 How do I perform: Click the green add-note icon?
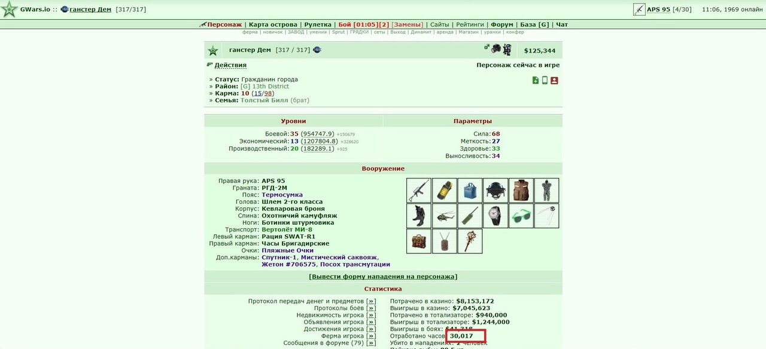pyautogui.click(x=536, y=80)
